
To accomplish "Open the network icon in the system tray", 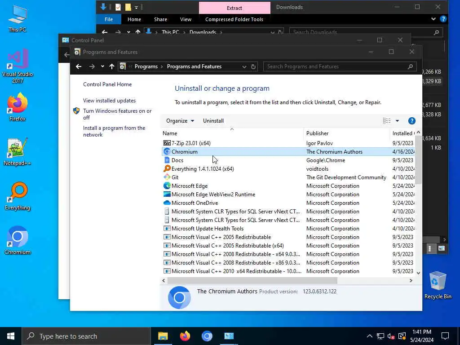I will tap(380, 336).
